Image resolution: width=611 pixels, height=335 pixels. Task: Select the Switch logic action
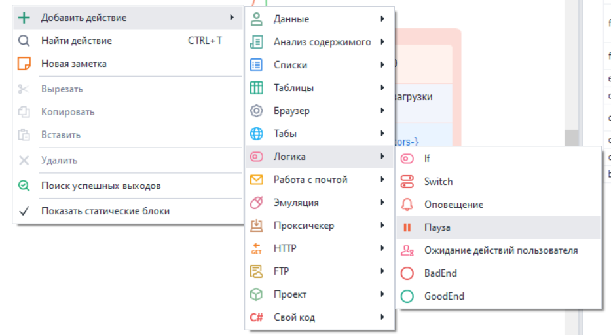(x=438, y=182)
